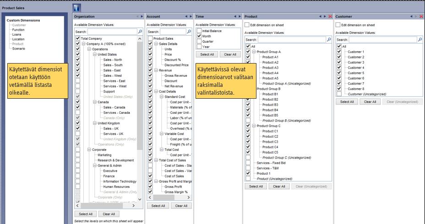Move Time panel right with arrow

tap(240, 16)
